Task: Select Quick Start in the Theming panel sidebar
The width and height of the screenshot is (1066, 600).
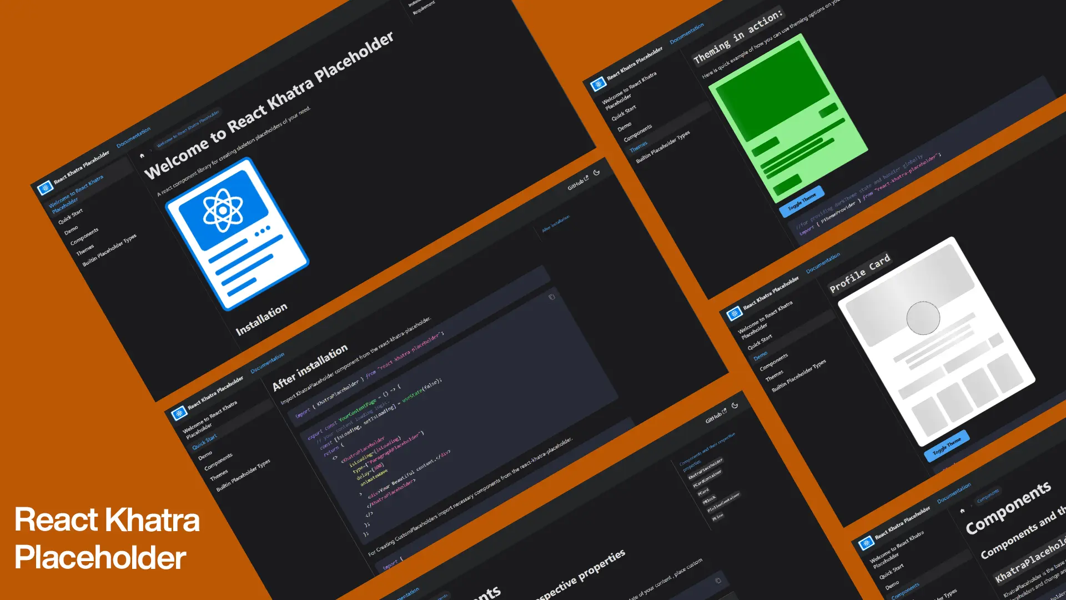Action: click(624, 113)
